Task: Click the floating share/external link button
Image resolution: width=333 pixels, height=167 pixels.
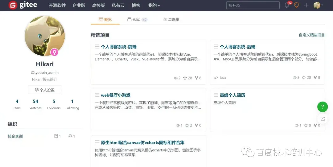Action: (x=323, y=119)
